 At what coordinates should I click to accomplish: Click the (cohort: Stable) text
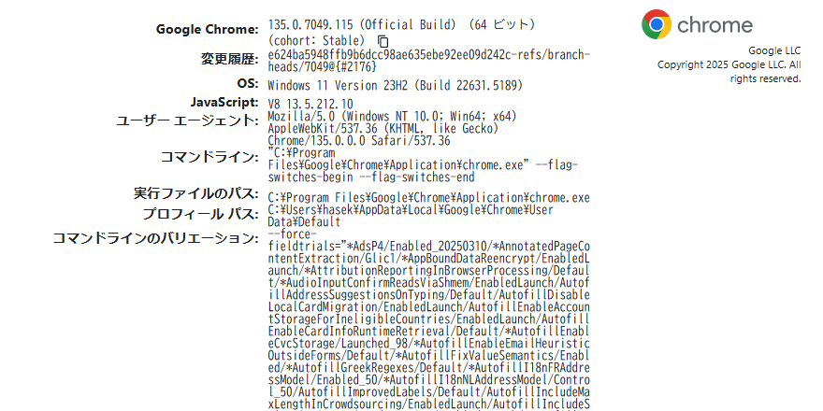click(316, 41)
